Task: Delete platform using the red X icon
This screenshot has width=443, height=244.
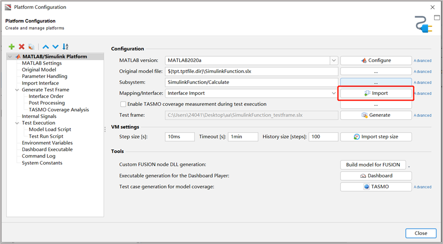Action: [x=21, y=47]
